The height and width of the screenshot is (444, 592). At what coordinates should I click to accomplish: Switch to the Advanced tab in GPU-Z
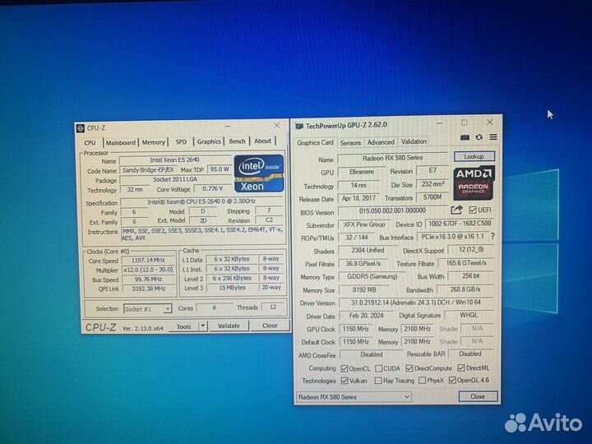(381, 142)
